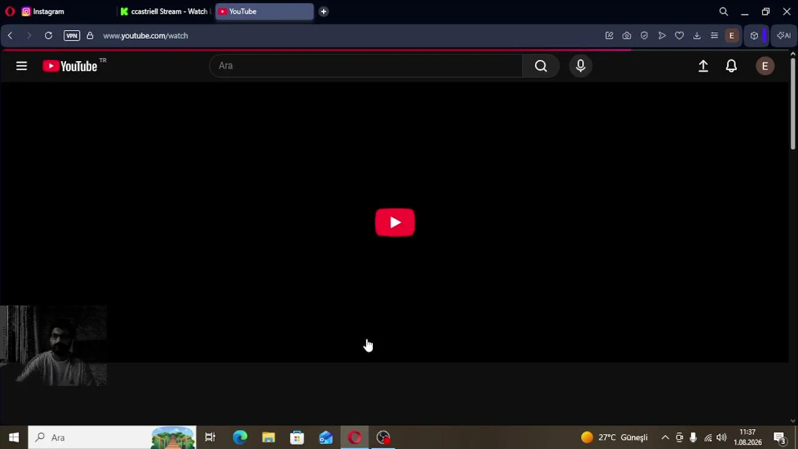Open the ad blocker shield icon

pyautogui.click(x=644, y=36)
